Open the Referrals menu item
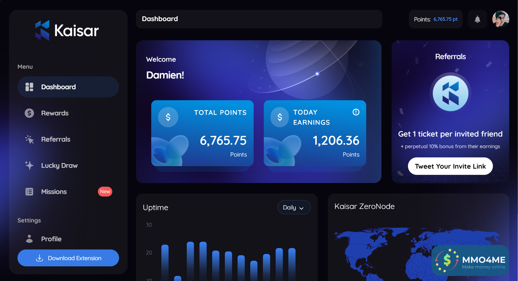Viewport: 518px width, 281px height. click(x=68, y=139)
